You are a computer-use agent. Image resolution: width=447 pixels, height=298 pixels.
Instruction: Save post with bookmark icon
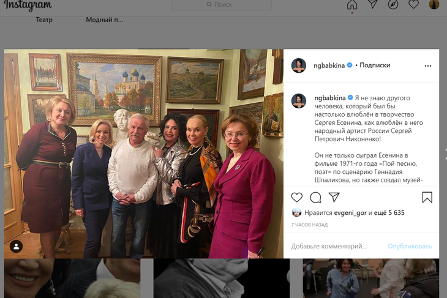[x=427, y=197]
